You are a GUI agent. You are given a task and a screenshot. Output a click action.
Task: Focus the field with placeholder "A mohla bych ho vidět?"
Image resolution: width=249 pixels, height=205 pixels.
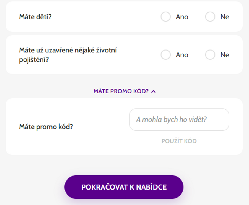179,120
